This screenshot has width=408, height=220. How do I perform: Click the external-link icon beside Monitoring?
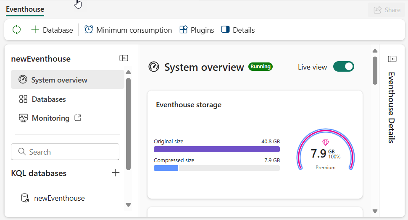coord(78,118)
